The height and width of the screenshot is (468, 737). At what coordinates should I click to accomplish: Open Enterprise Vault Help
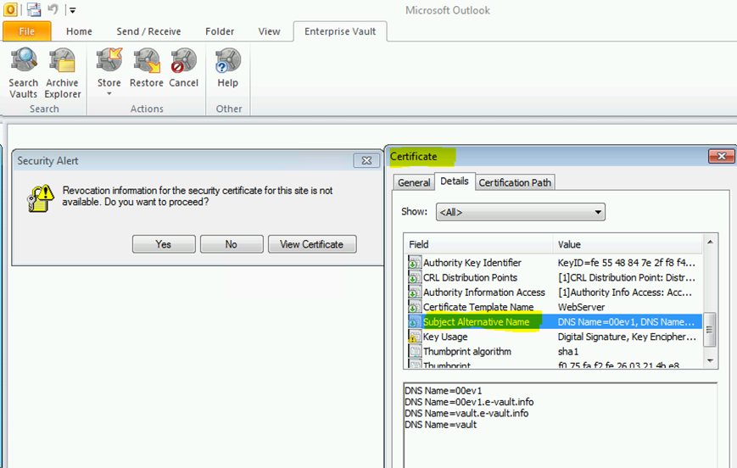point(228,68)
